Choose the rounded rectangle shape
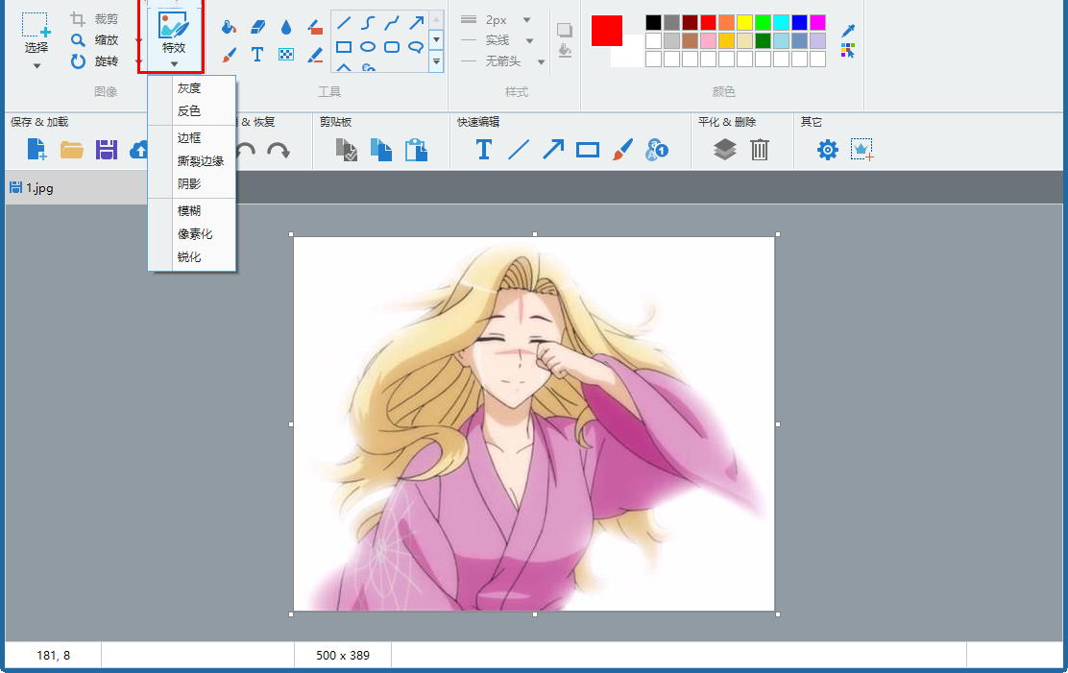The height and width of the screenshot is (673, 1068). tap(392, 47)
